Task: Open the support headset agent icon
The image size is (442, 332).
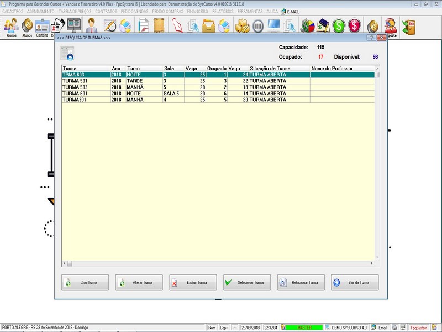Action: pyautogui.click(x=391, y=26)
